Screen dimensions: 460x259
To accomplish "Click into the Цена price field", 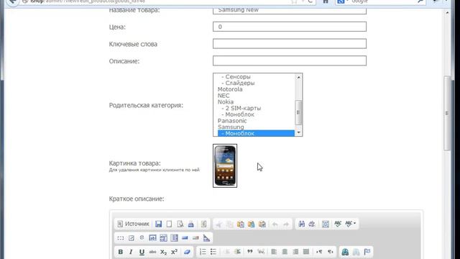I will [290, 27].
